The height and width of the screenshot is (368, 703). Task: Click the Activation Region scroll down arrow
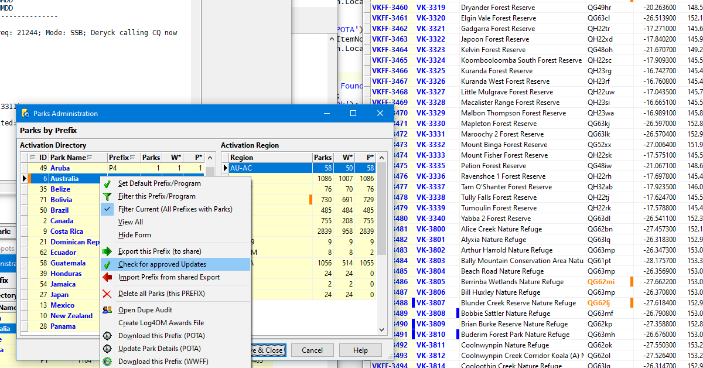[381, 331]
